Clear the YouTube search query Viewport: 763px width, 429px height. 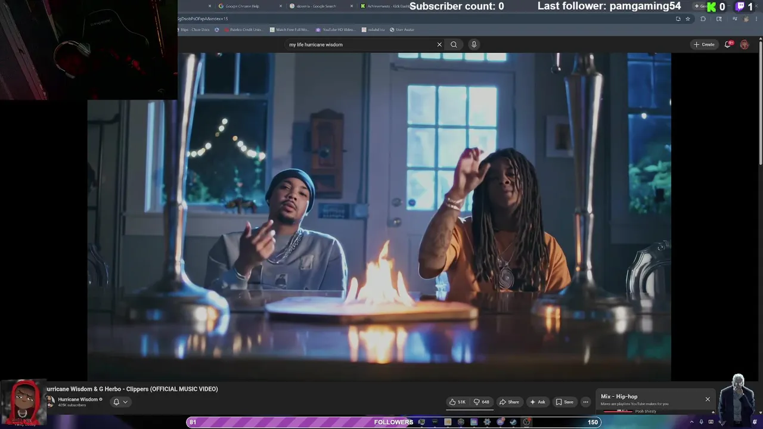tap(439, 44)
